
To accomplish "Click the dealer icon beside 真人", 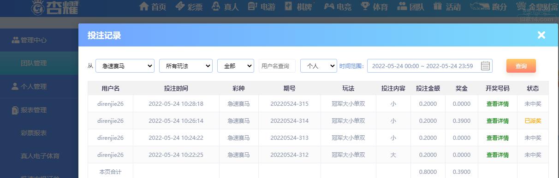I will [x=216, y=6].
